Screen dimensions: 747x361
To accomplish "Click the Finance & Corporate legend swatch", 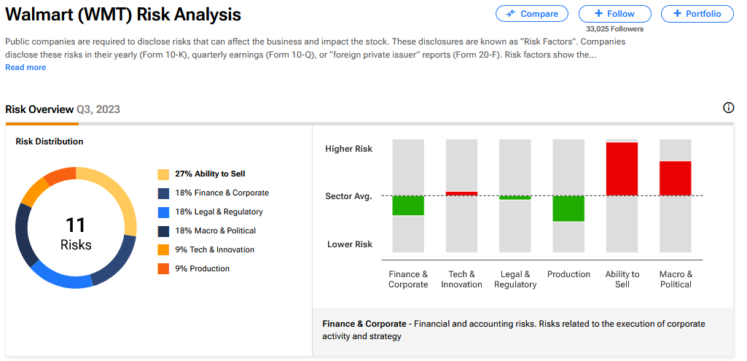I will tap(163, 193).
